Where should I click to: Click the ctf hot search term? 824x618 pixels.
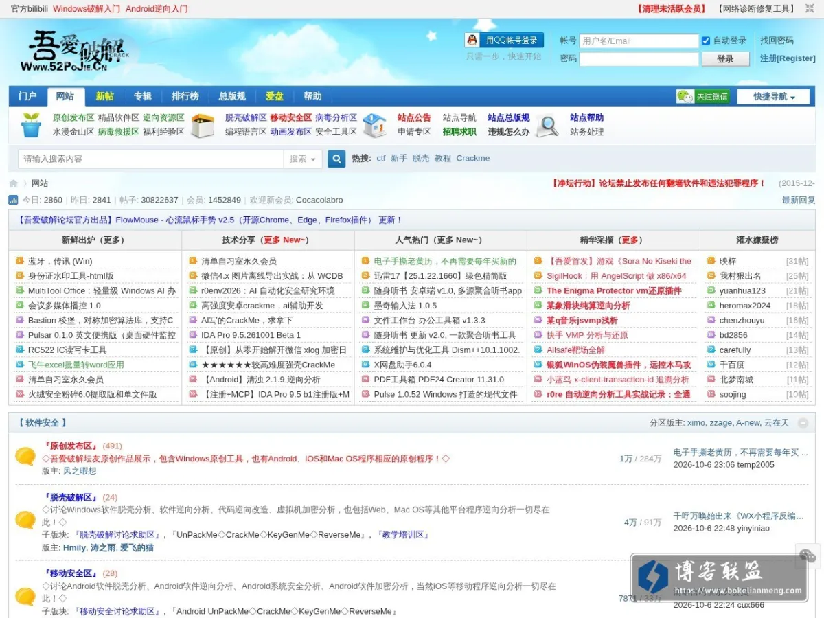coord(381,158)
